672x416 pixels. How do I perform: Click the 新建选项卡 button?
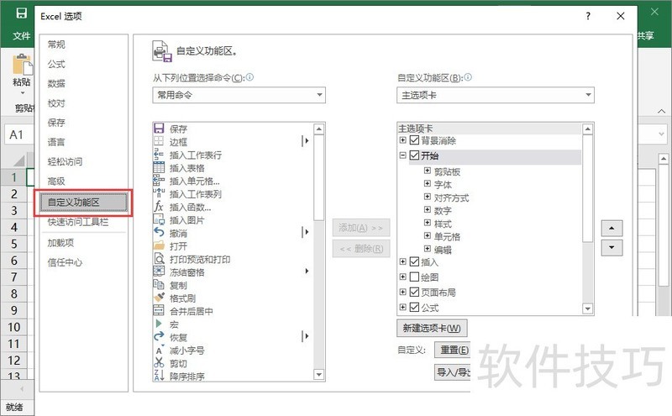pyautogui.click(x=432, y=328)
